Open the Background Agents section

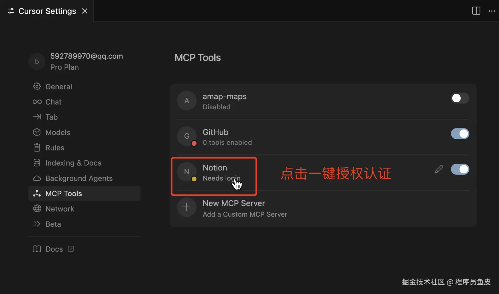pos(84,178)
